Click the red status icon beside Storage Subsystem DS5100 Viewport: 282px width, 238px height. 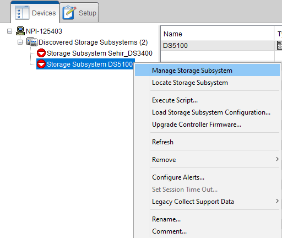click(41, 64)
